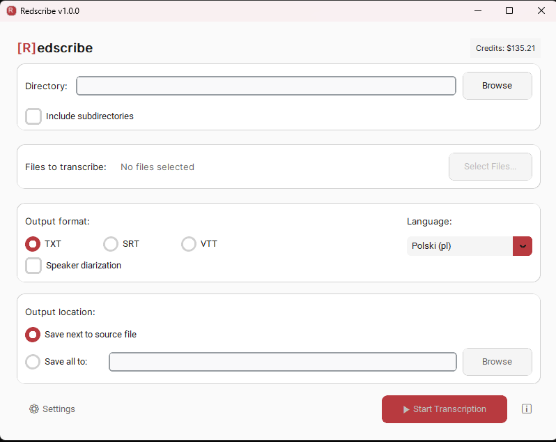The height and width of the screenshot is (442, 556).
Task: Enable Include subdirectories checkbox
Action: 33,116
